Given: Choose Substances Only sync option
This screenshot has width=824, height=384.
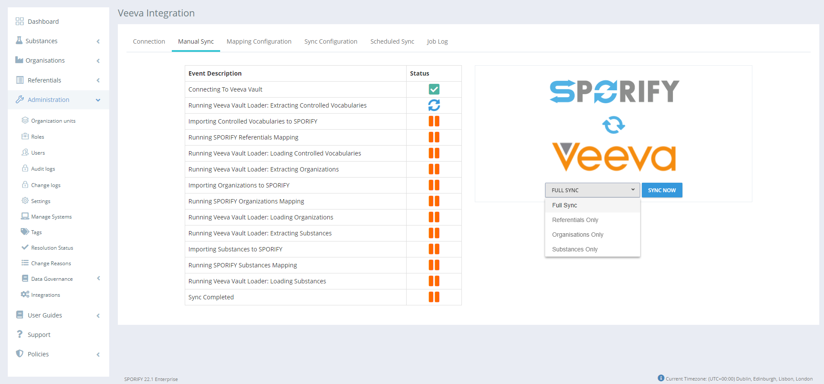Looking at the screenshot, I should (x=575, y=249).
